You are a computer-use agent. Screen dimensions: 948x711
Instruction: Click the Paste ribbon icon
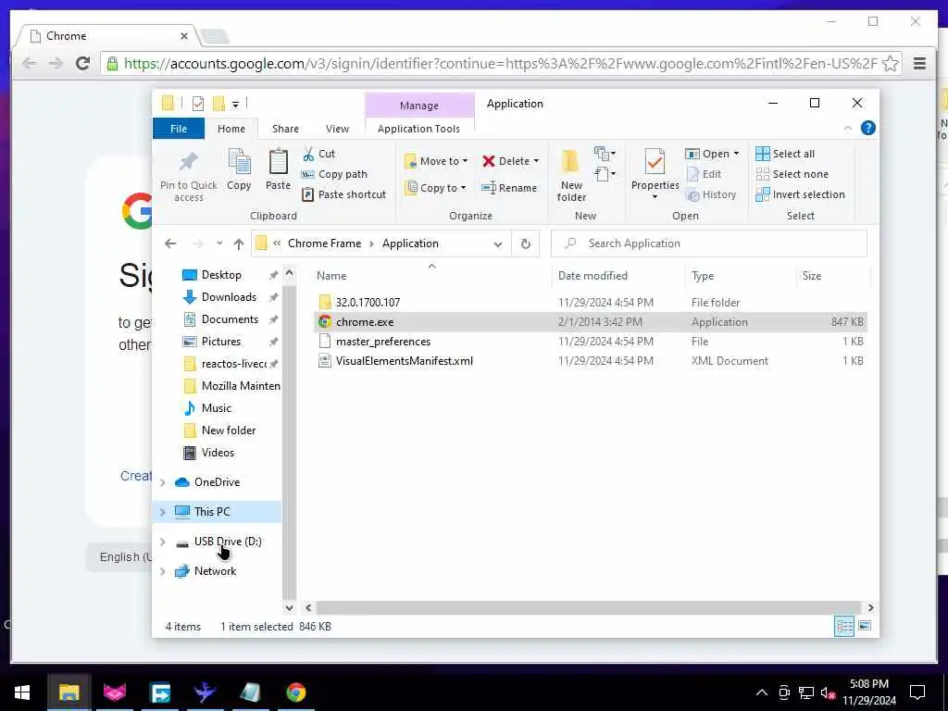[x=278, y=161]
